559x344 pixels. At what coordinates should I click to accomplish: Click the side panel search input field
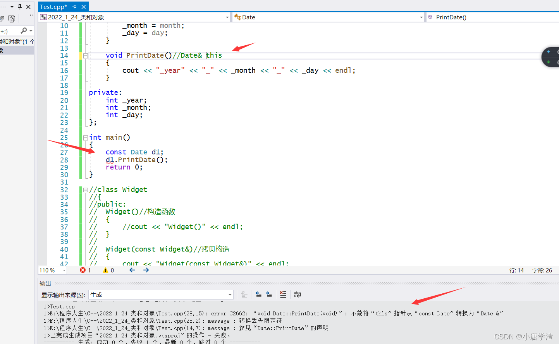pyautogui.click(x=10, y=31)
